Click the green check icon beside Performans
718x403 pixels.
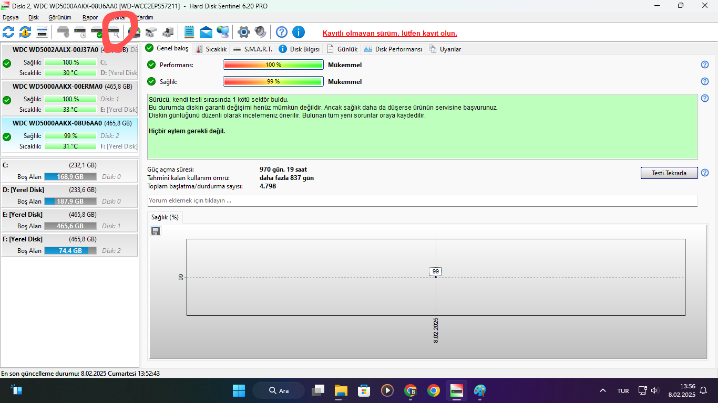pos(151,65)
